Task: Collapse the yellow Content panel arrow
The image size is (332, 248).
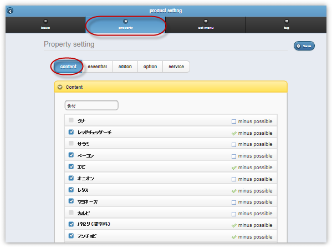Action: coord(60,87)
